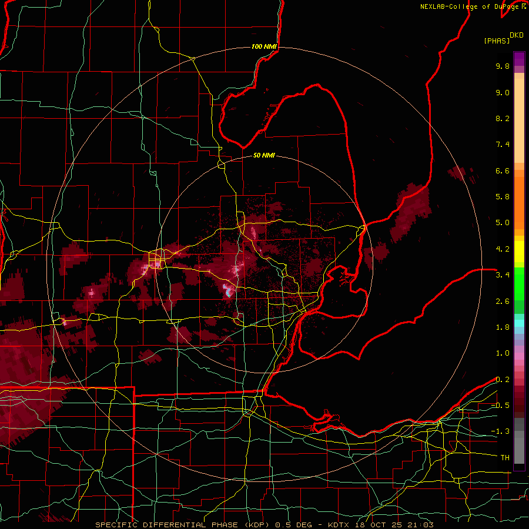Click the 6.6 value on the color scale
Viewport: 529px width, 529px height.
tap(503, 170)
